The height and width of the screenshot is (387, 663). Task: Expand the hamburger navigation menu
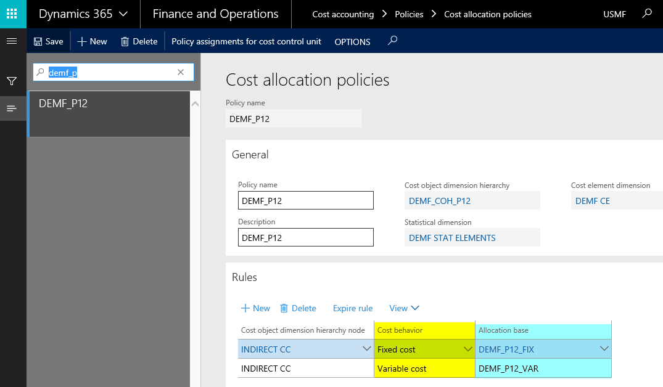click(x=12, y=41)
